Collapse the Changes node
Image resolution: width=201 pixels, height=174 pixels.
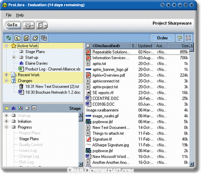point(6,81)
